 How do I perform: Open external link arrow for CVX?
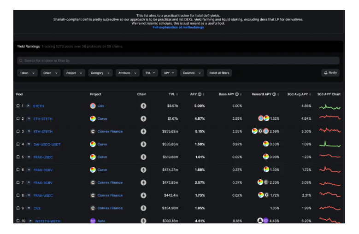click(29, 208)
